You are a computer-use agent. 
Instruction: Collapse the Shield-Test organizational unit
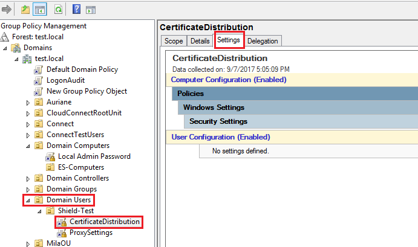[x=39, y=211]
